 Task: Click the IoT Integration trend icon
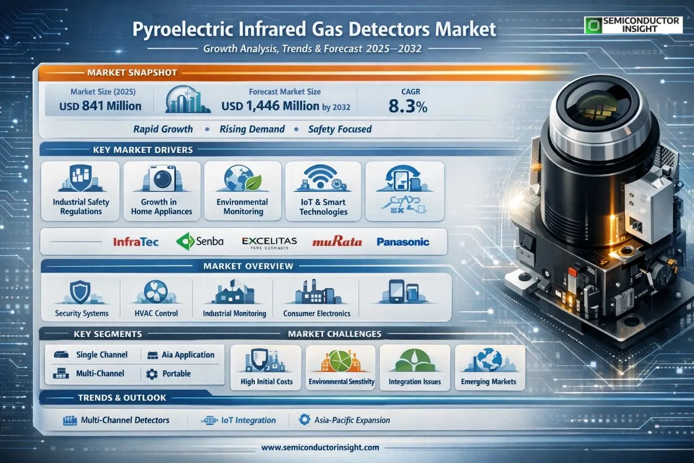(209, 420)
